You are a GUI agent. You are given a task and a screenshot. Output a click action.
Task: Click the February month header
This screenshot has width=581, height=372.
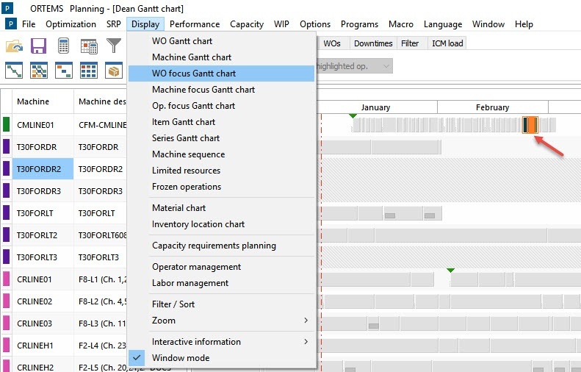click(492, 107)
